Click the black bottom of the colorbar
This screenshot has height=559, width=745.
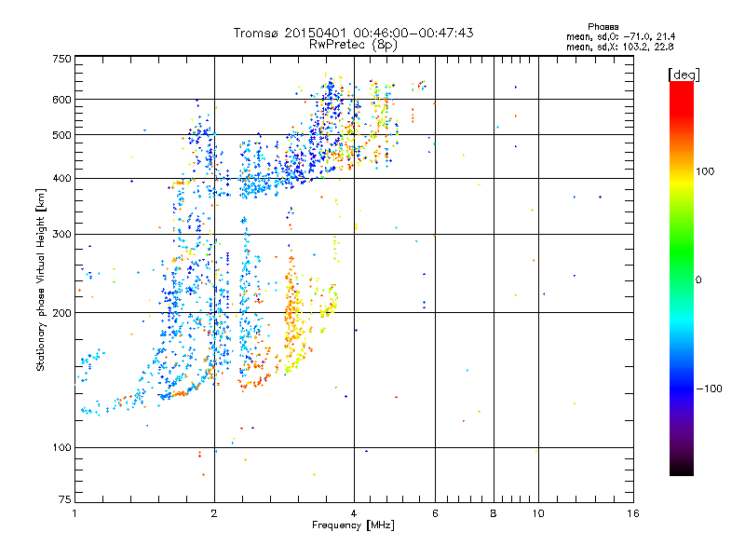click(x=682, y=469)
